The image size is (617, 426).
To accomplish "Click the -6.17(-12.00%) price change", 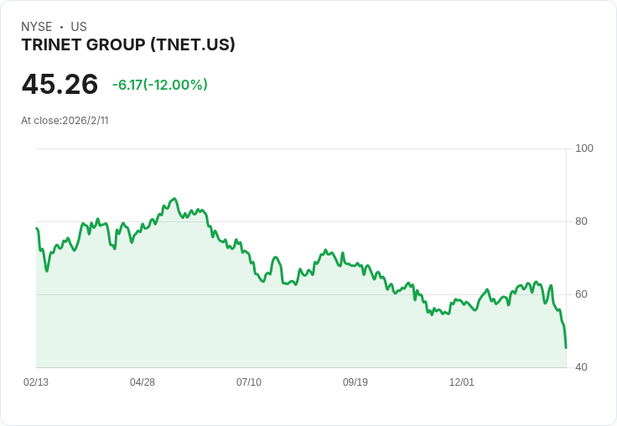I will [159, 85].
